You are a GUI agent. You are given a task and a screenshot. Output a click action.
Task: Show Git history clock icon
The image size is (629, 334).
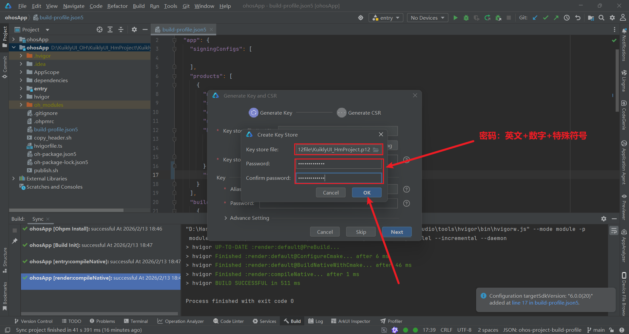[567, 18]
